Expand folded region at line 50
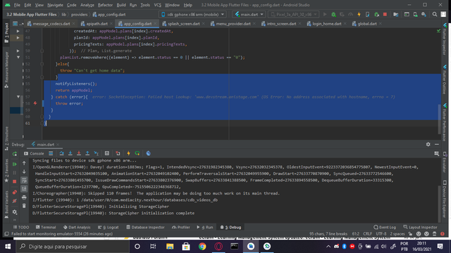The image size is (451, 253). (x=18, y=51)
